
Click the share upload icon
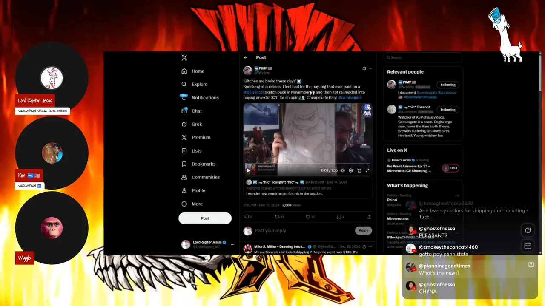pyautogui.click(x=369, y=217)
